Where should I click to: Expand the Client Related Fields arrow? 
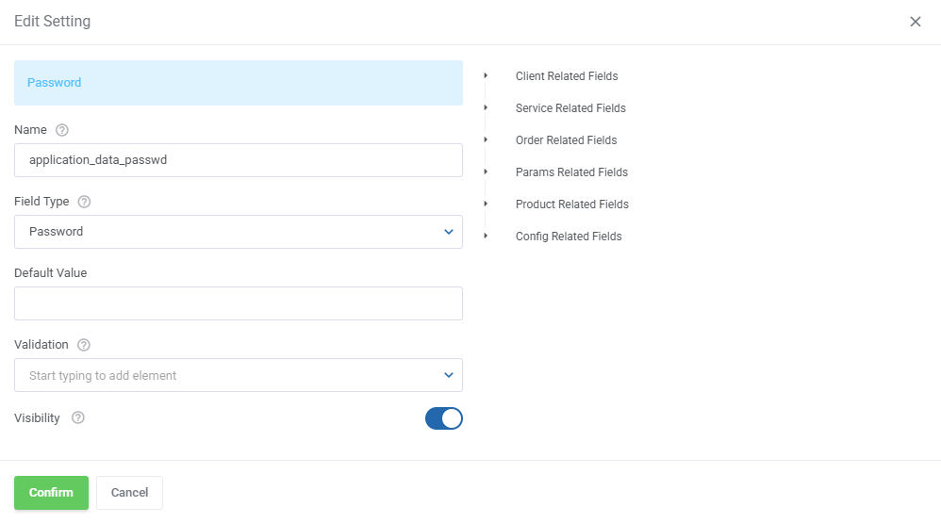(x=486, y=75)
